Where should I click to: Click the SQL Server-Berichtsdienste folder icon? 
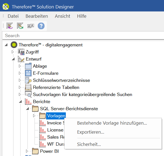pyautogui.click(x=35, y=109)
